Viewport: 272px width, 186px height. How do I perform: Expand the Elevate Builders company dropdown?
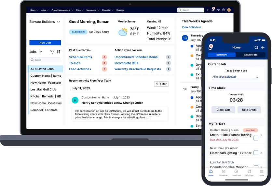tap(45, 22)
